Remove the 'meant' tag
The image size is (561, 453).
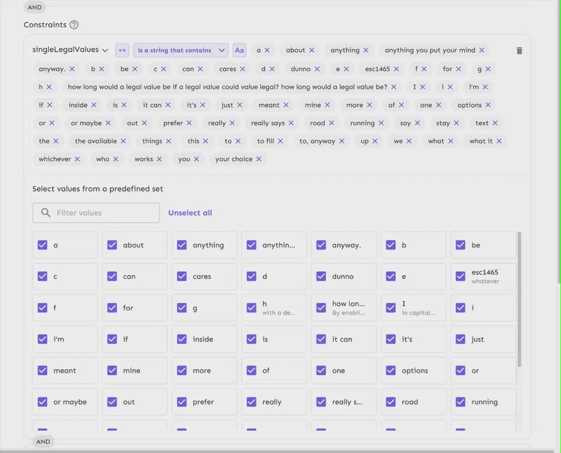point(286,105)
